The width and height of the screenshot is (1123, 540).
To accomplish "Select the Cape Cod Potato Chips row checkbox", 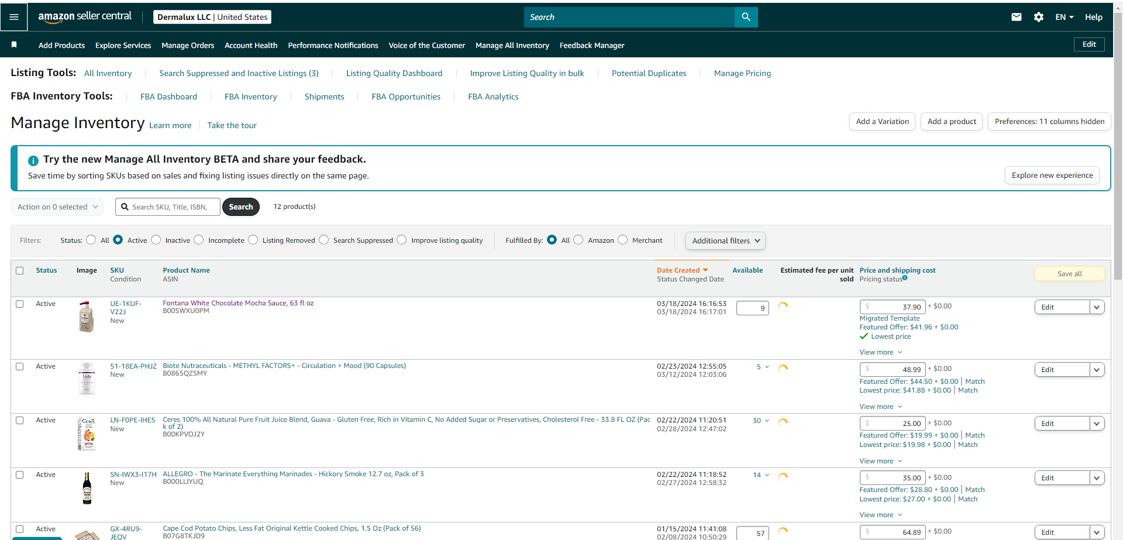I will (x=20, y=529).
